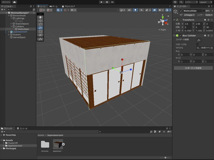Select the Hand tool in scene toolbar
This screenshot has width=214, height=160.
pos(40,17)
